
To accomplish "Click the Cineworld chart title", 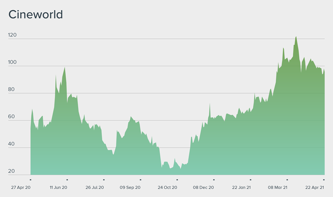I will 36,15.
